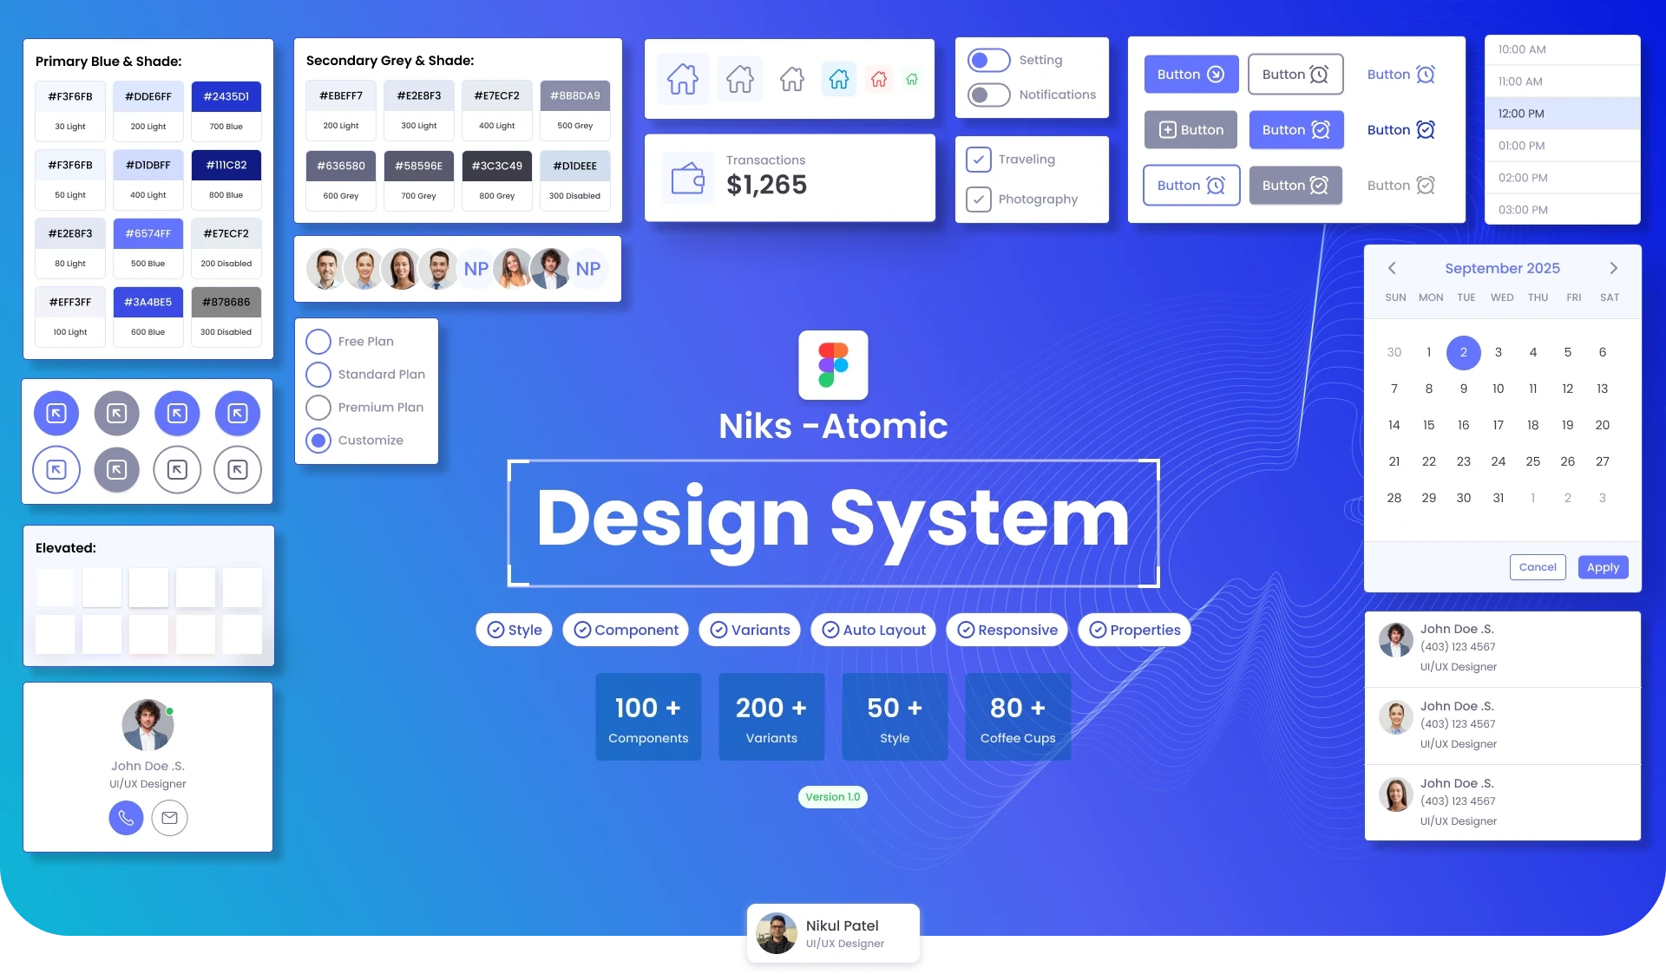
Task: Click the Apply button in calendar
Action: (x=1603, y=567)
